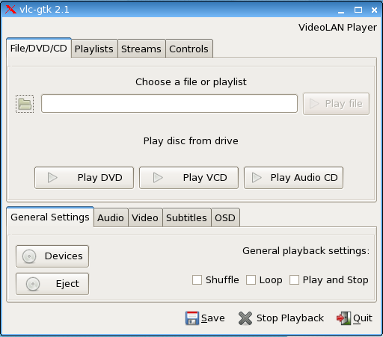Click the disc icon on Eject button
The height and width of the screenshot is (337, 383).
(33, 284)
